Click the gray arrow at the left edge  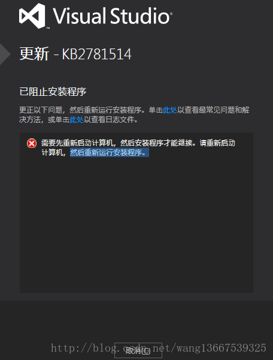coord(5,55)
